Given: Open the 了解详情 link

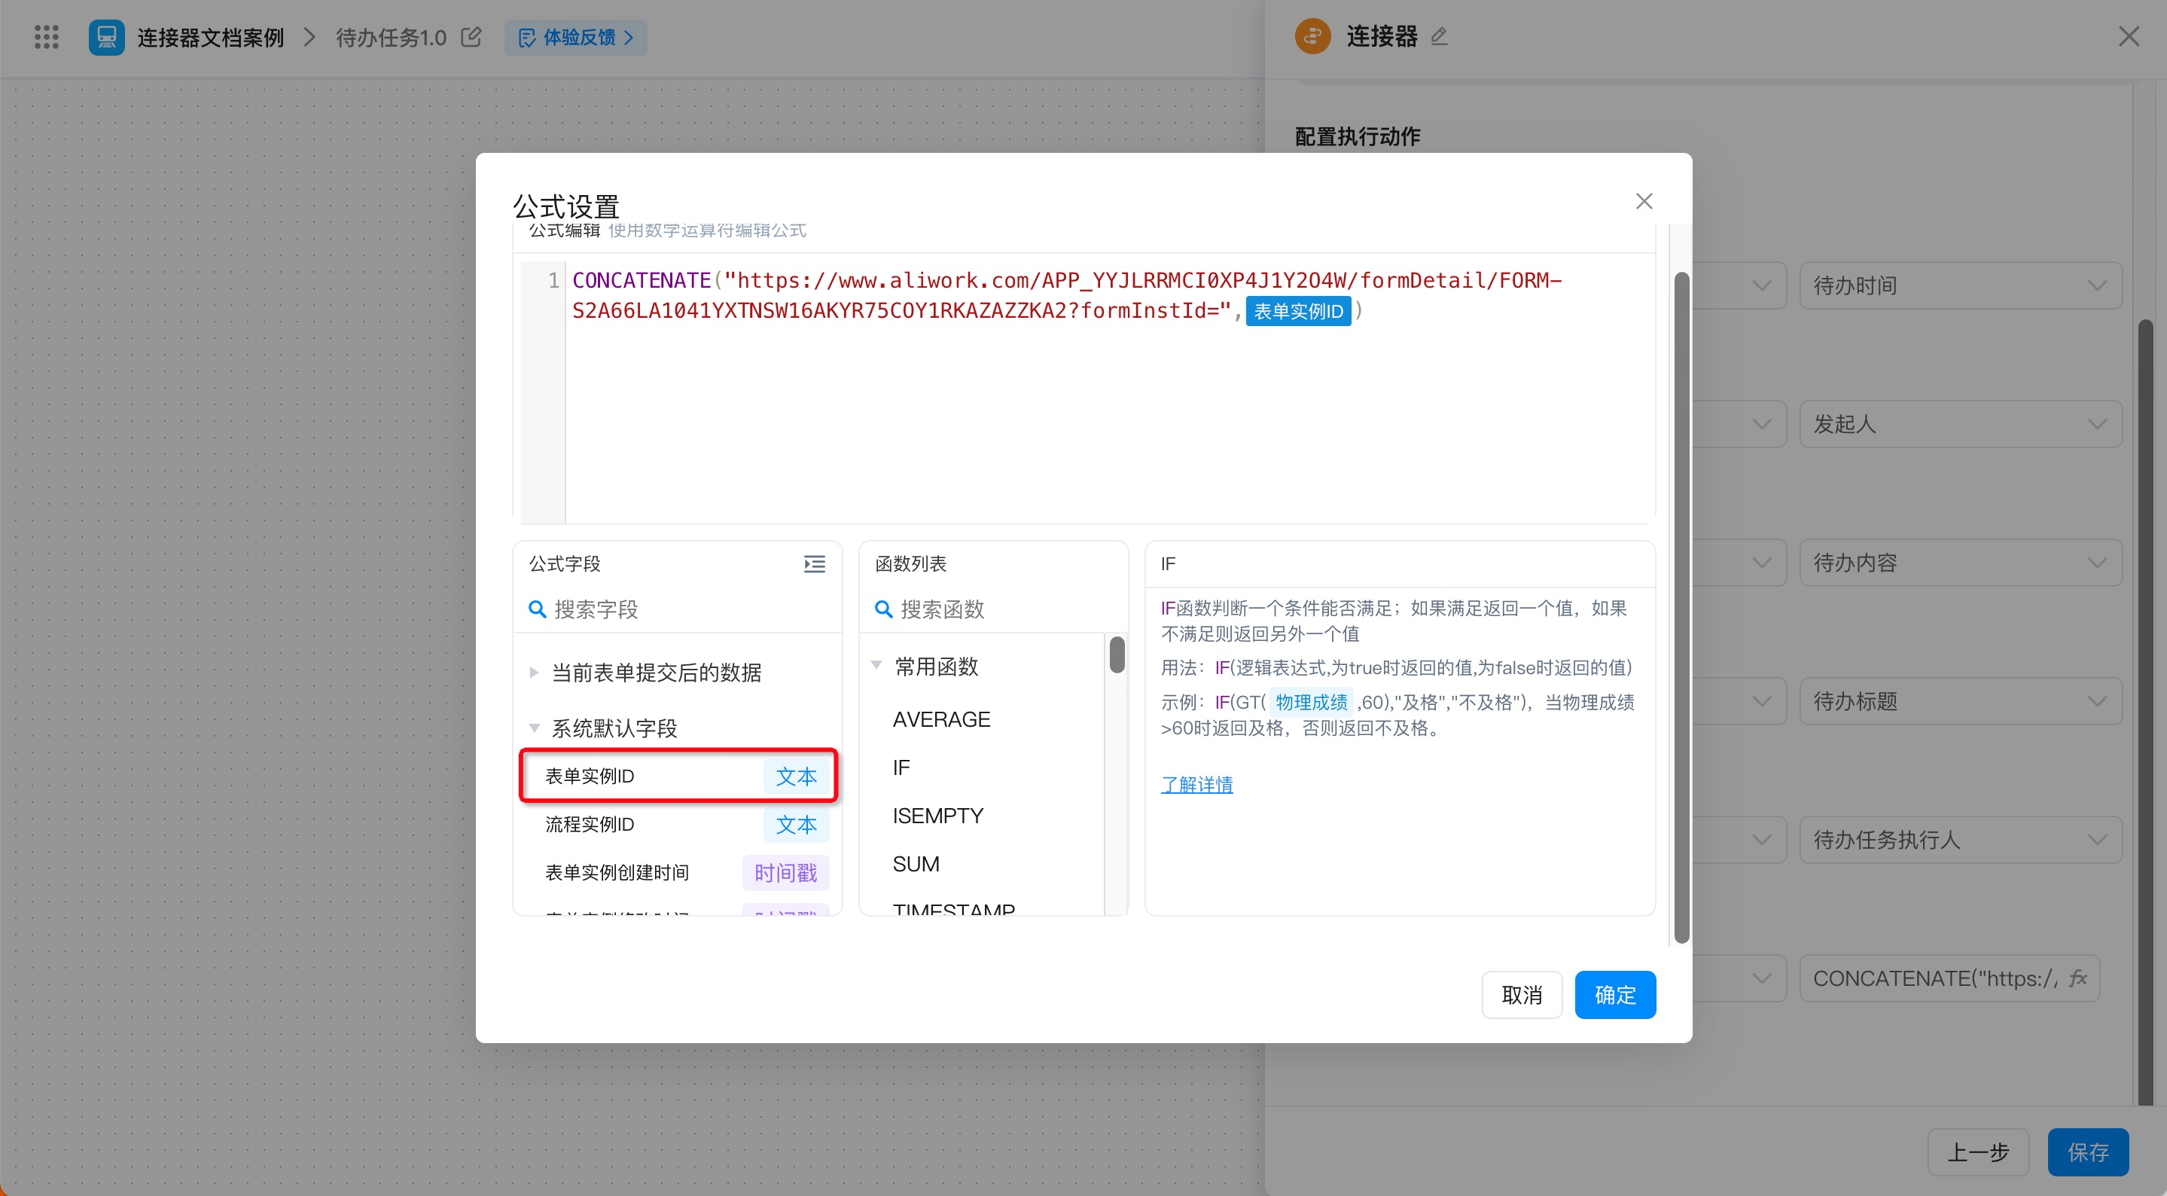Looking at the screenshot, I should click(x=1196, y=783).
